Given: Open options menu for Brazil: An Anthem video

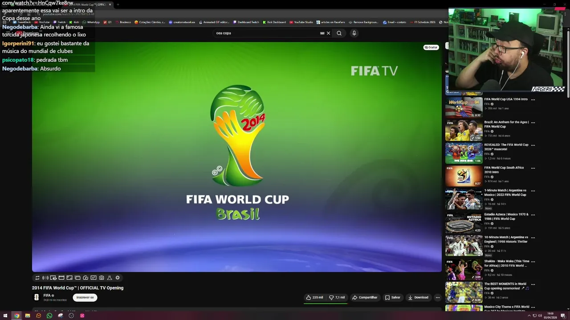Looking at the screenshot, I should click(533, 122).
